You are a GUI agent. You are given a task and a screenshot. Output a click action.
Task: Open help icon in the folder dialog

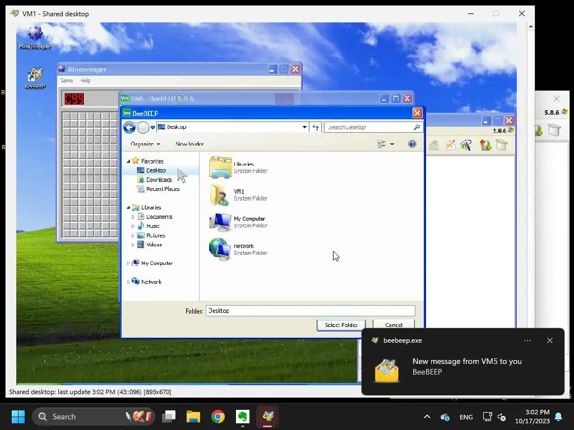point(412,144)
